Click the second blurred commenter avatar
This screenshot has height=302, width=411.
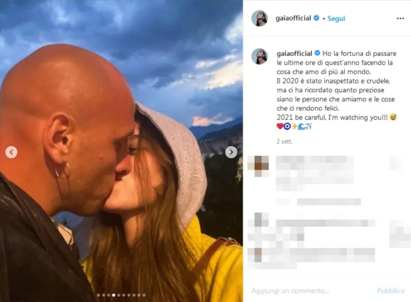pos(258,220)
